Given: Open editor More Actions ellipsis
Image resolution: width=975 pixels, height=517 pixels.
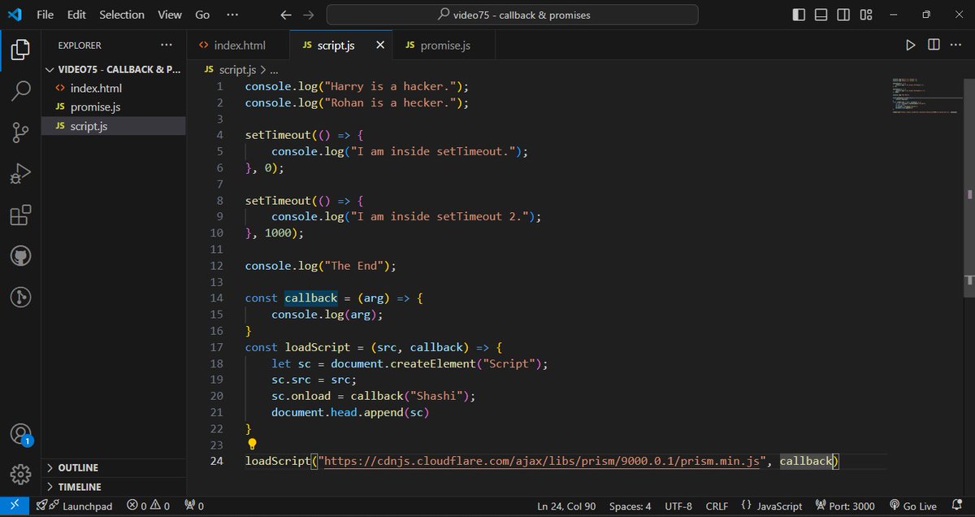Looking at the screenshot, I should pos(956,45).
